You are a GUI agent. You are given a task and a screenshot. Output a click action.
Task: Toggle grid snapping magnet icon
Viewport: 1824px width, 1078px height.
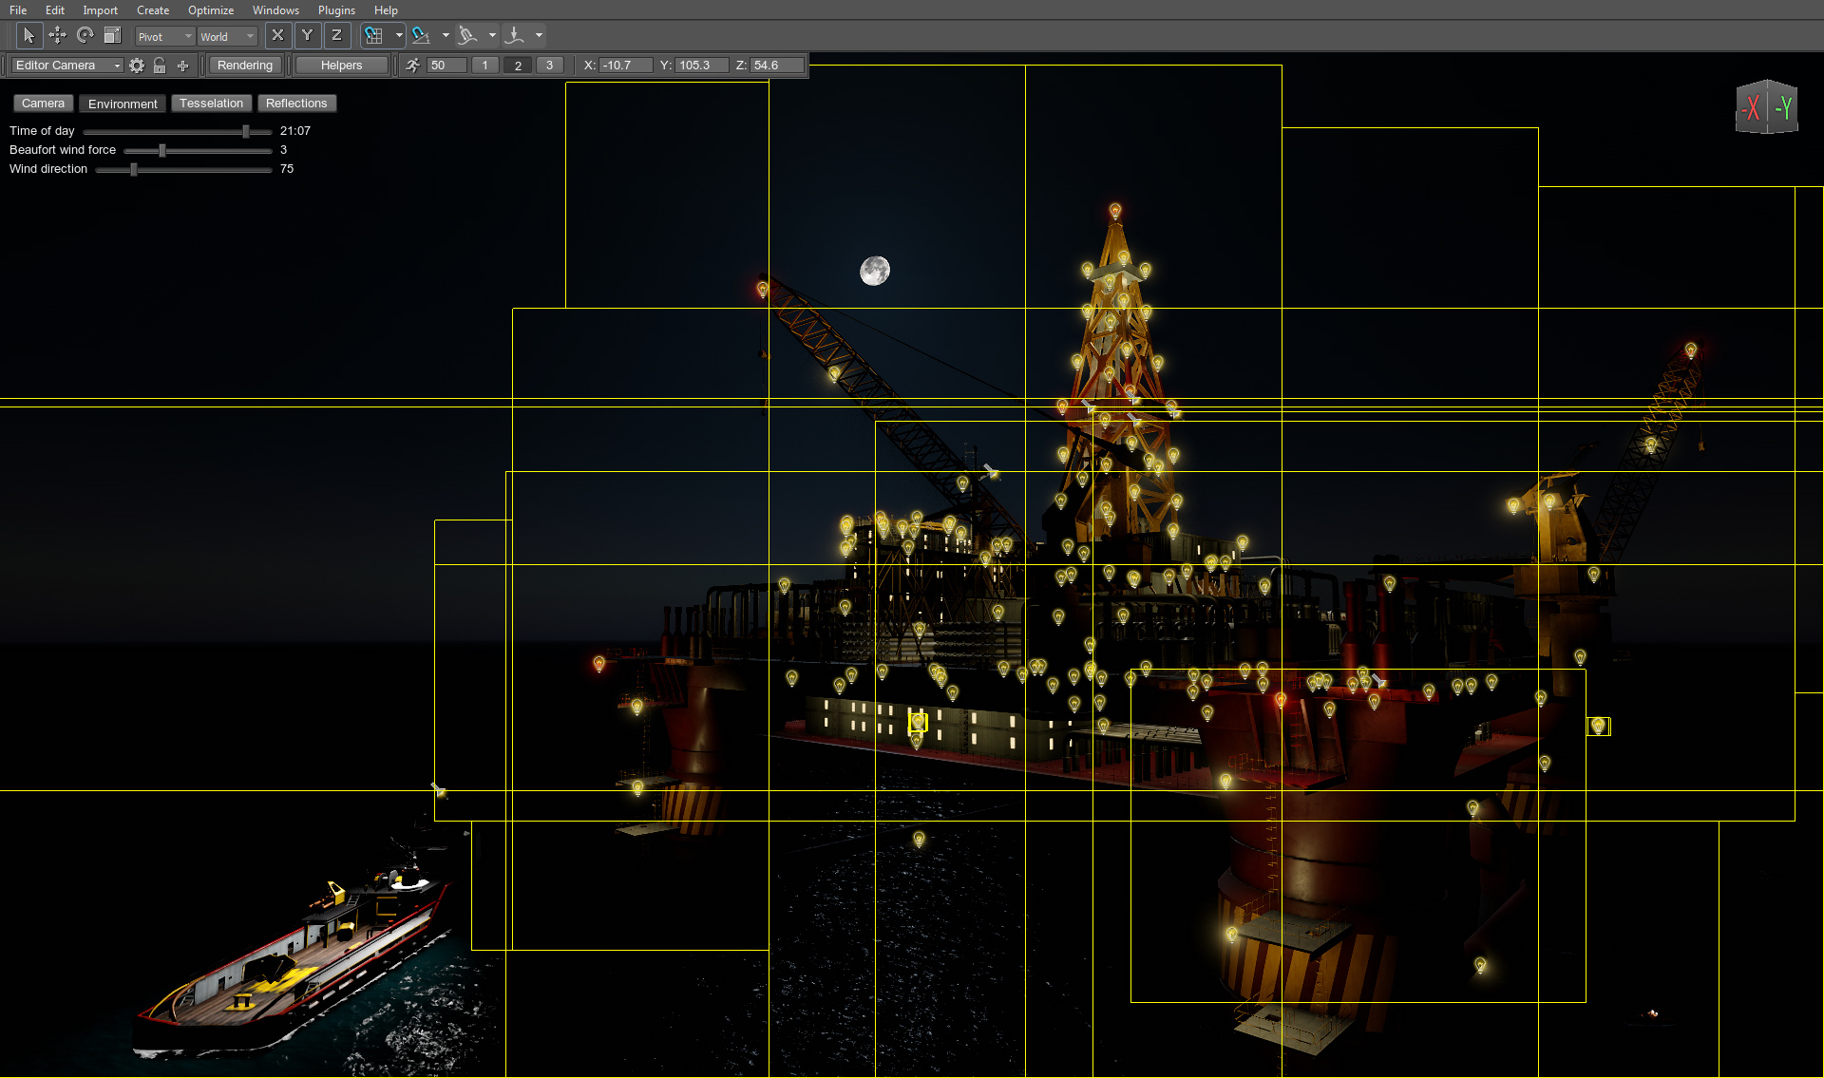374,35
